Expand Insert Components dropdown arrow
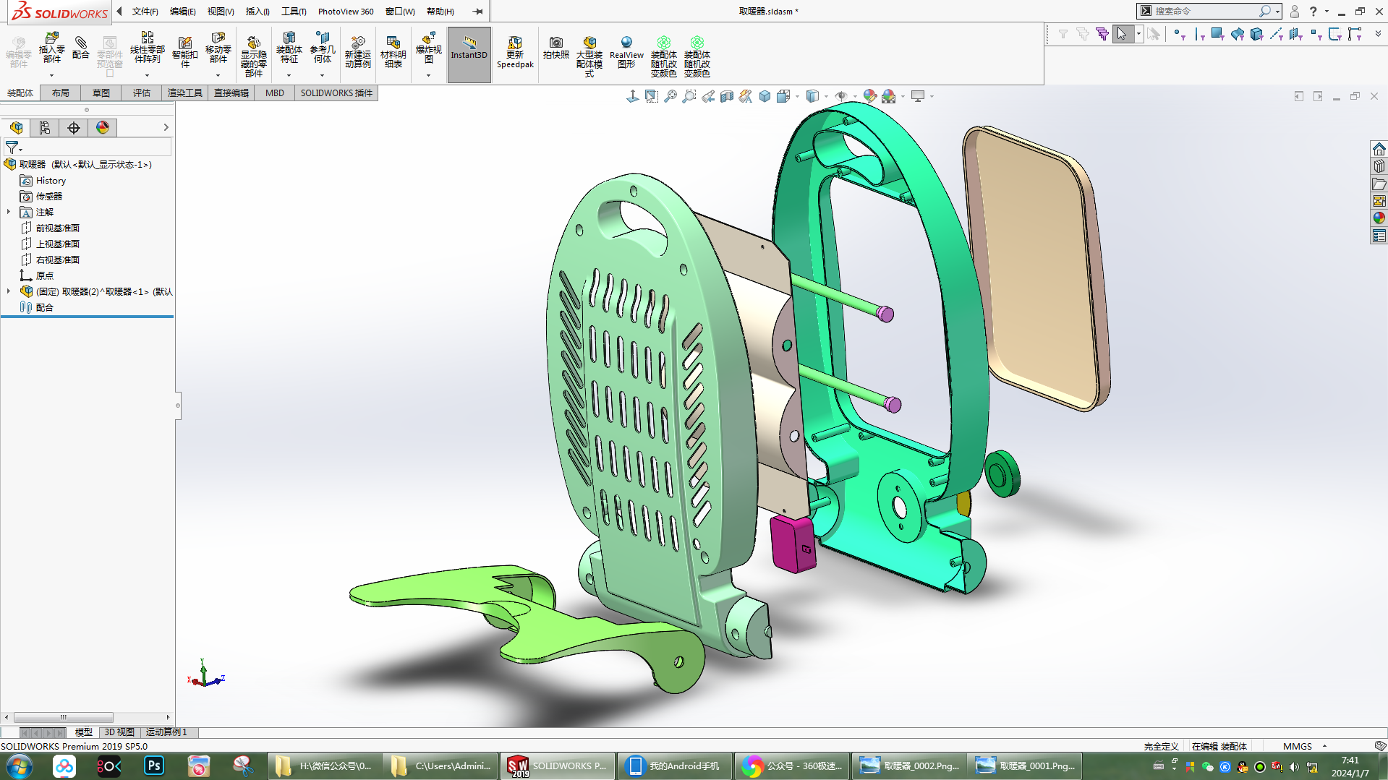 coord(51,75)
